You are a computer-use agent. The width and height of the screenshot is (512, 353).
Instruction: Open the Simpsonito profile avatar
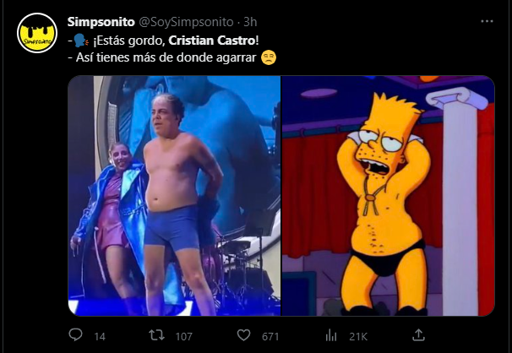click(37, 33)
